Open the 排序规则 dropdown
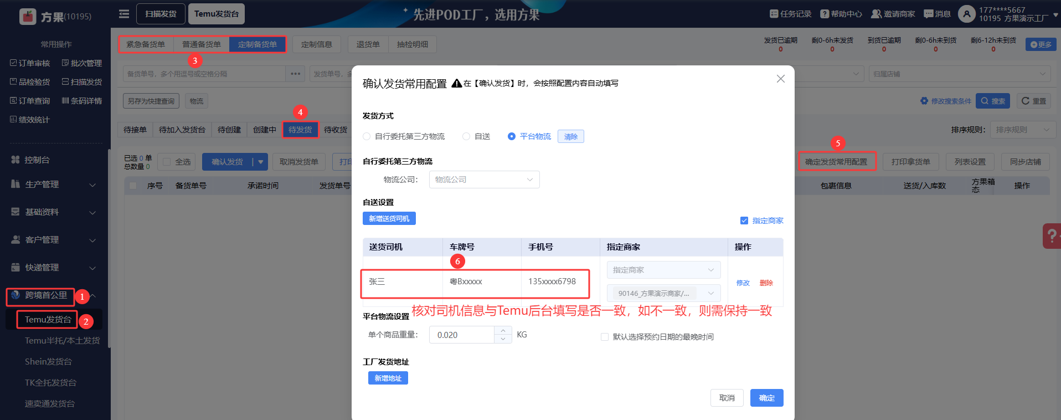The width and height of the screenshot is (1061, 420). pos(1023,130)
